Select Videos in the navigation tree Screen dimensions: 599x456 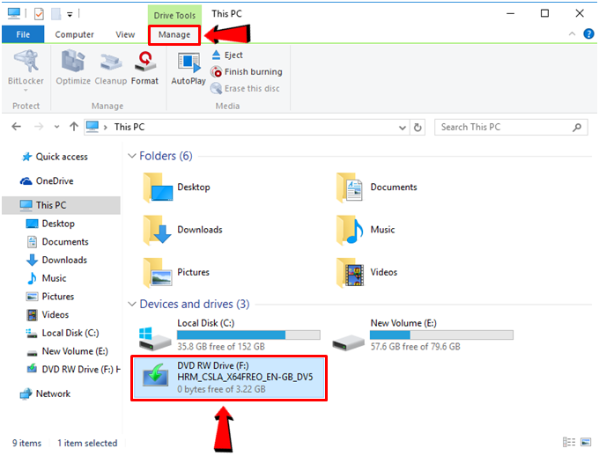tap(48, 314)
